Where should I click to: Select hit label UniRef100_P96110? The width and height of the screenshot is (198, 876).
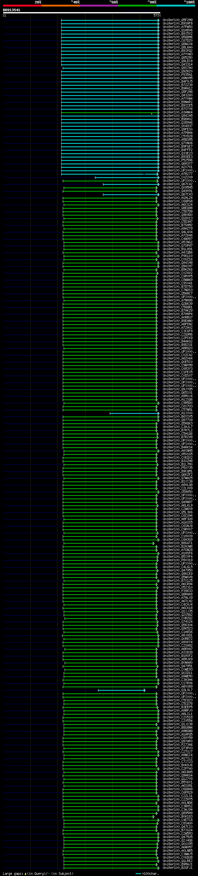177,256
